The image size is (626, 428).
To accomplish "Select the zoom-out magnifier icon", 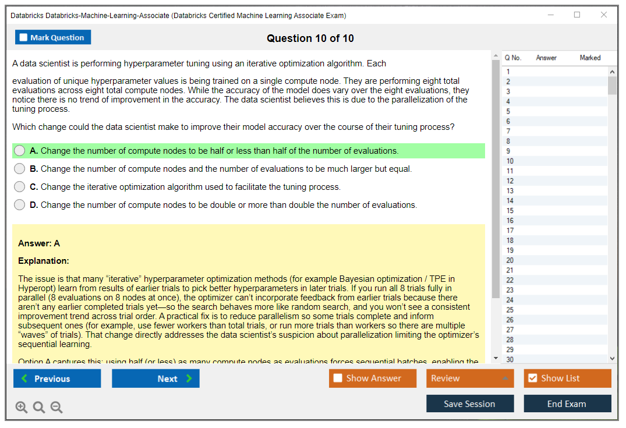I will pos(56,407).
